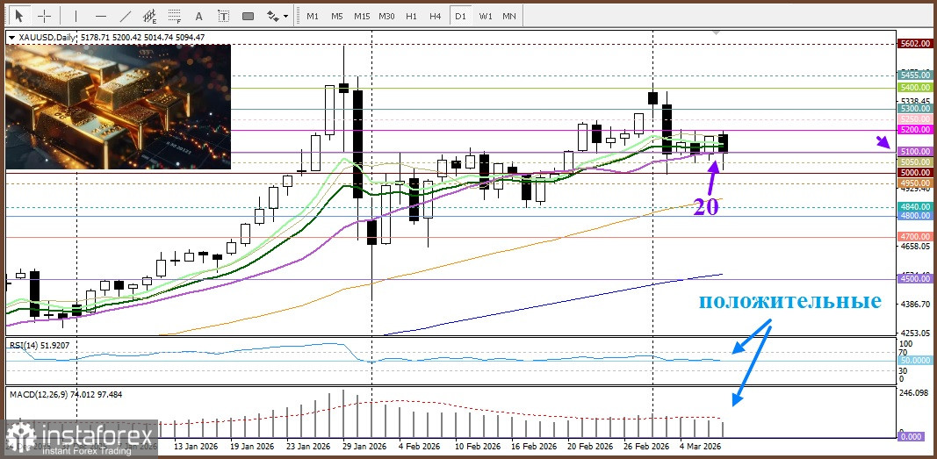Image resolution: width=937 pixels, height=459 pixels.
Task: Click the chart shift triangle marker
Action: click(717, 32)
